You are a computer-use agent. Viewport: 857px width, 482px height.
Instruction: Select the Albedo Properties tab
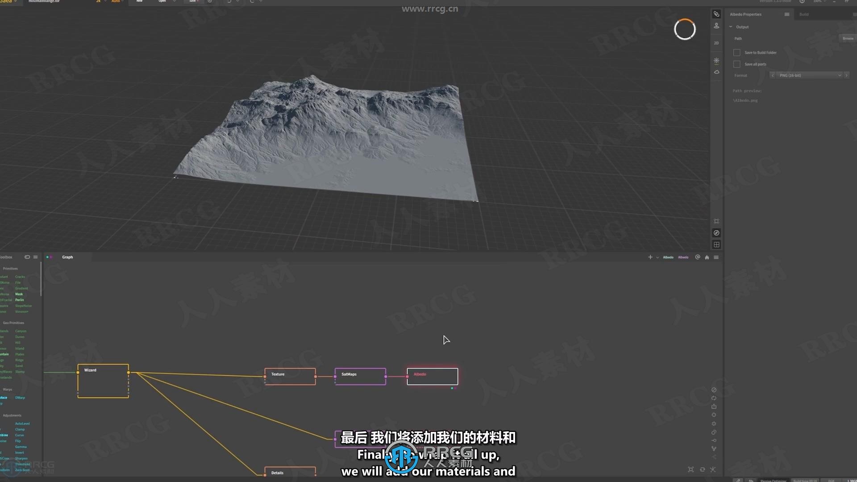745,14
